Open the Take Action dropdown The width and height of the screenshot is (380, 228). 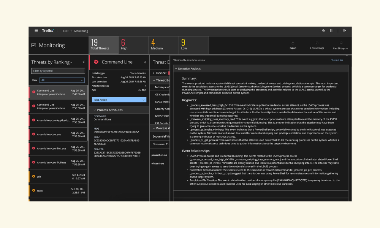pyautogui.click(x=119, y=100)
